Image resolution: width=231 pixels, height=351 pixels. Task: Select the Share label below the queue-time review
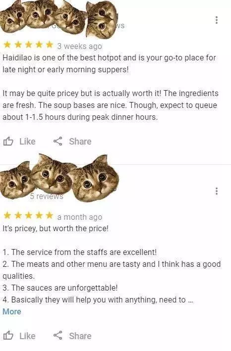click(x=80, y=142)
